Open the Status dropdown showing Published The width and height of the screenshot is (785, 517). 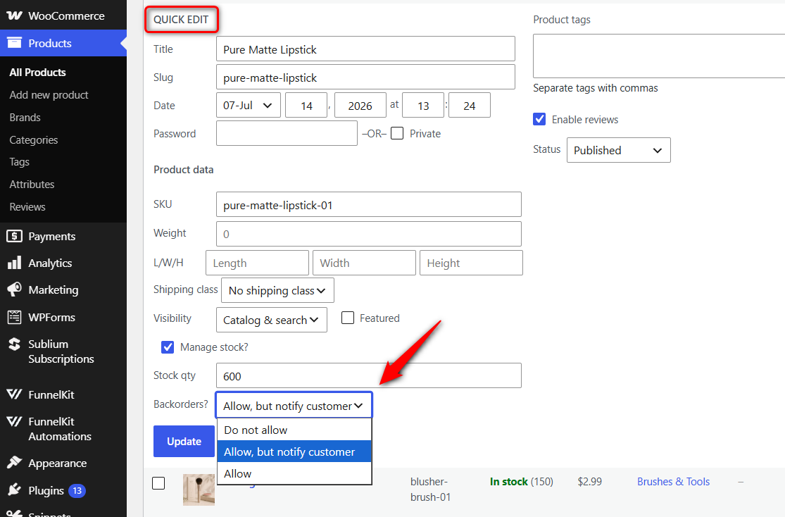tap(618, 150)
